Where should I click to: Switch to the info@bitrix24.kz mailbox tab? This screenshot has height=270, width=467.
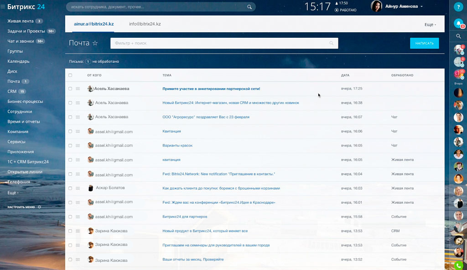145,24
